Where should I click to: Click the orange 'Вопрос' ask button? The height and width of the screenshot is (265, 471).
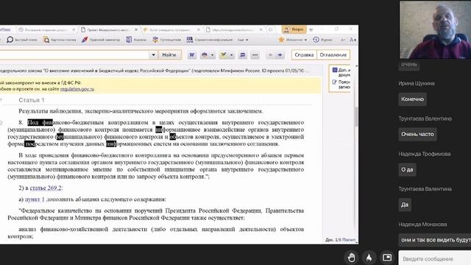tap(294, 29)
